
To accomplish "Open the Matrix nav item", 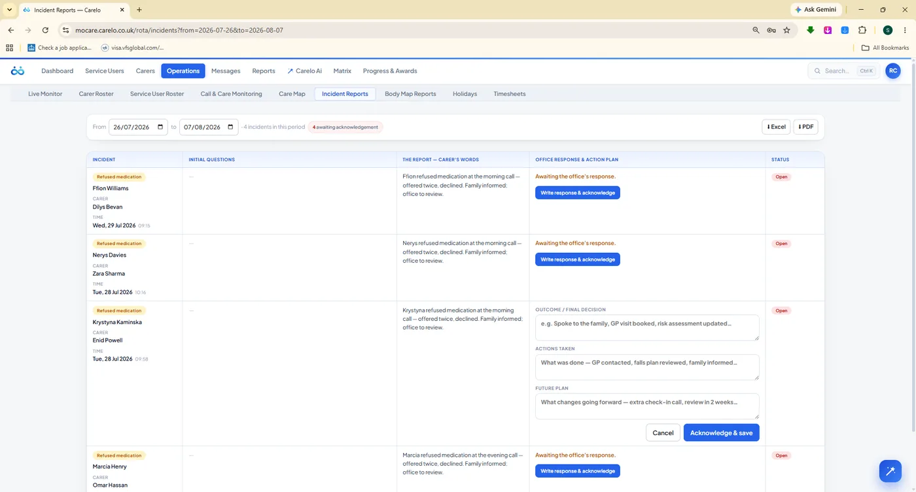I will (342, 71).
